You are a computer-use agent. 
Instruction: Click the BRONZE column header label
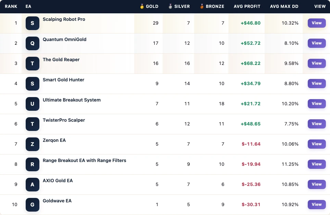[215, 6]
